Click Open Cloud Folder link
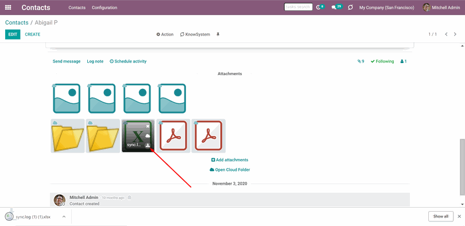 point(230,170)
